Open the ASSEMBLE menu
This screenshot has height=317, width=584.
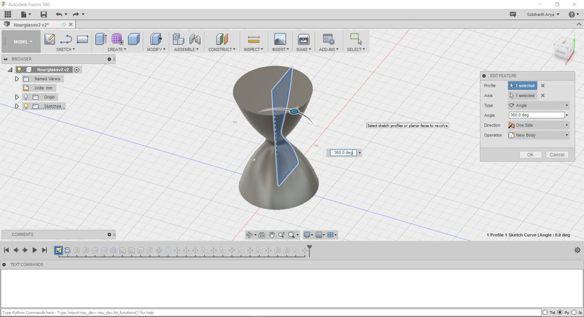[187, 49]
